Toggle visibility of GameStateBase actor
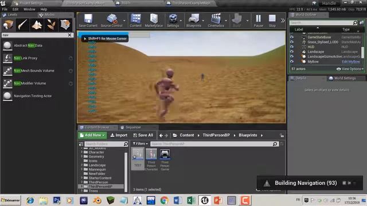 tap(292, 37)
